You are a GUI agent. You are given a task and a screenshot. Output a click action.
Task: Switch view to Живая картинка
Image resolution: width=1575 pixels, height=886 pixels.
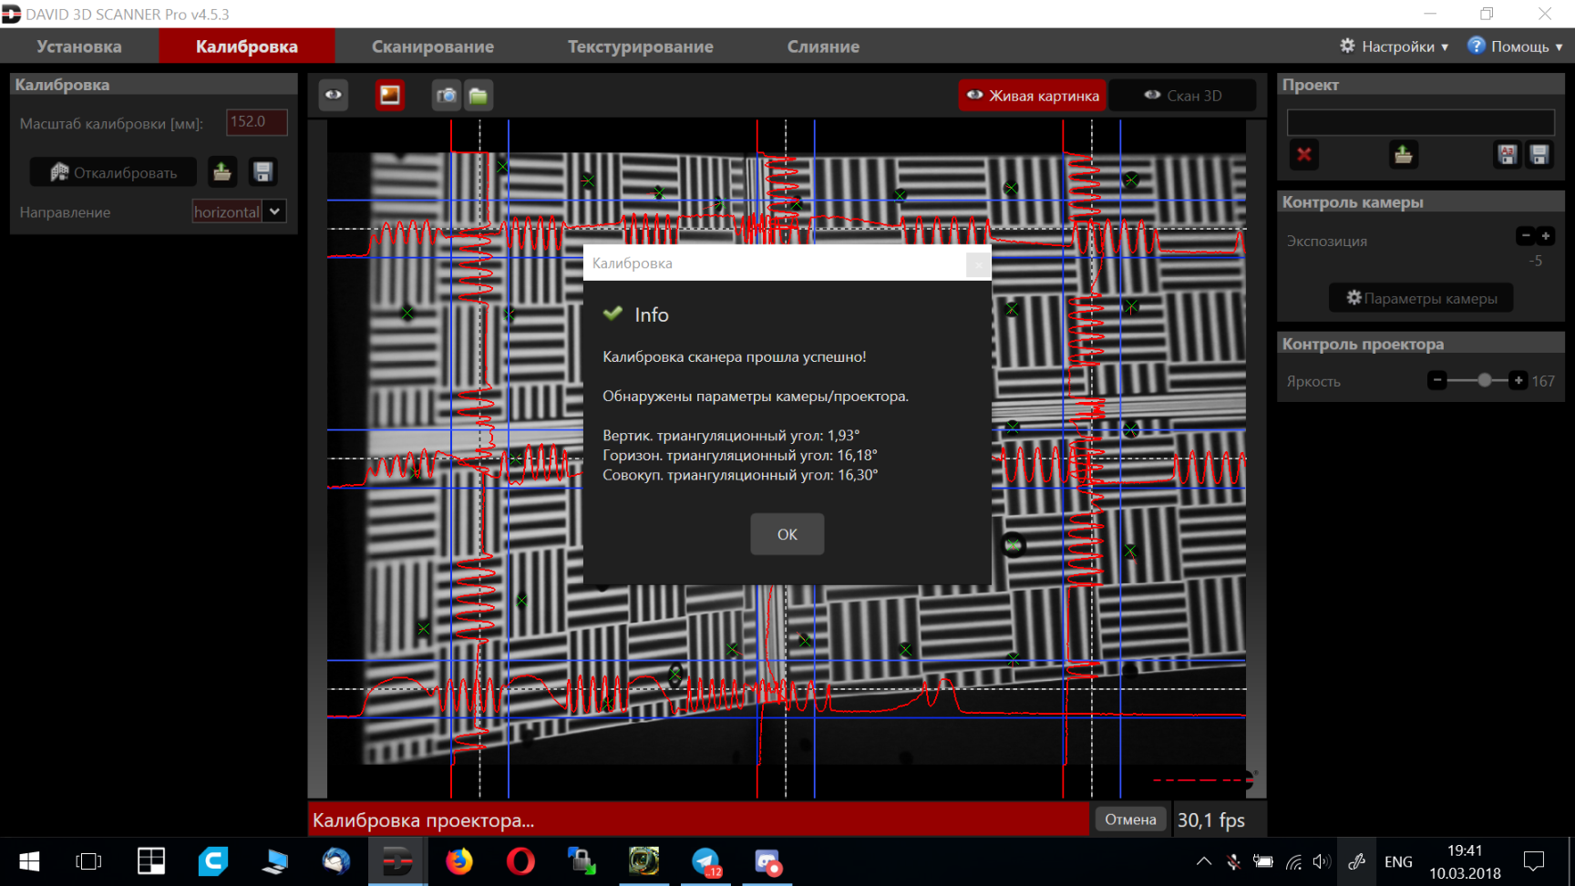click(1033, 96)
